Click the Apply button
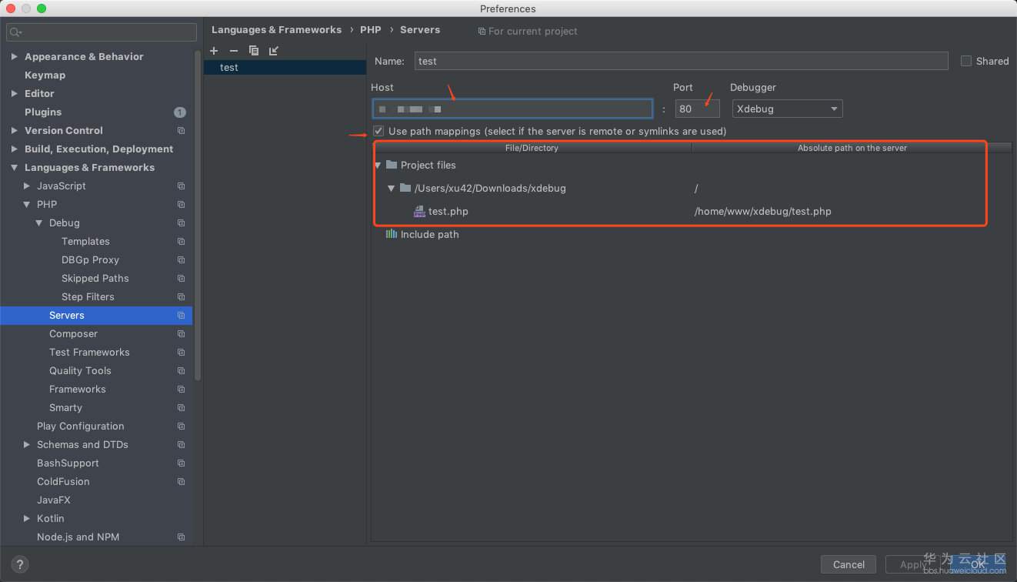The image size is (1017, 582). coord(913,564)
